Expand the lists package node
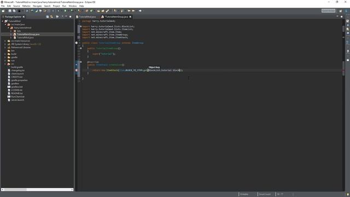Screen dimensions: 350x197 [11, 31]
